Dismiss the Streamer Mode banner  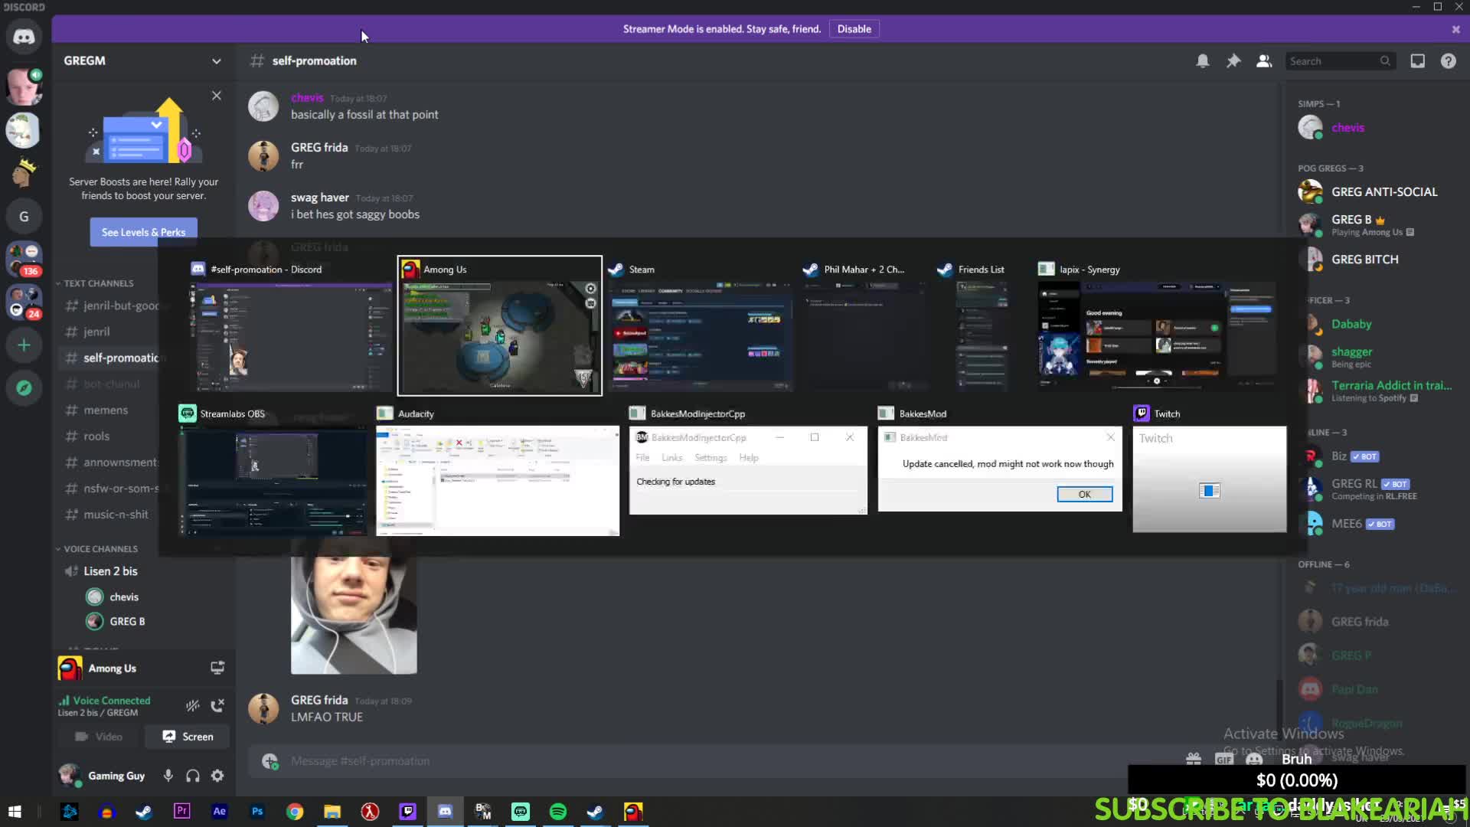(1455, 29)
